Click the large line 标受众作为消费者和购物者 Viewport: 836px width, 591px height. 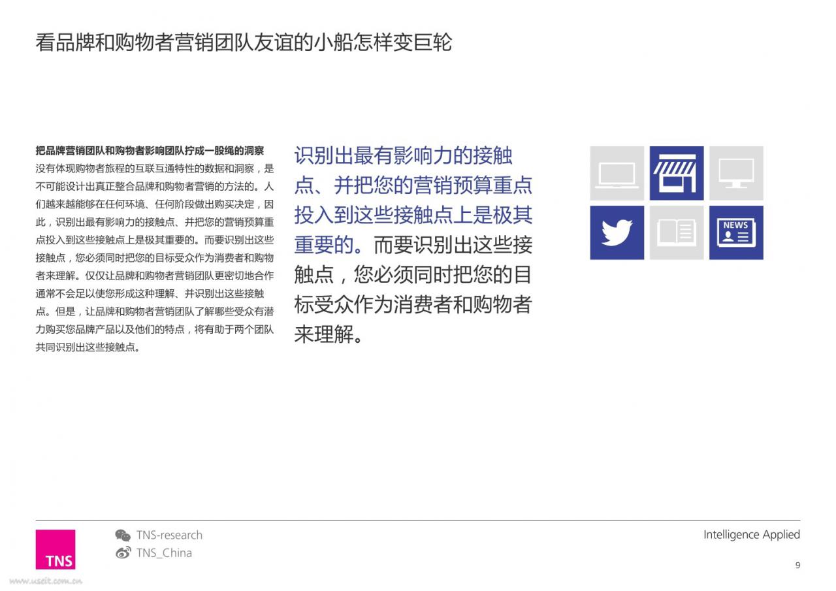pos(413,305)
